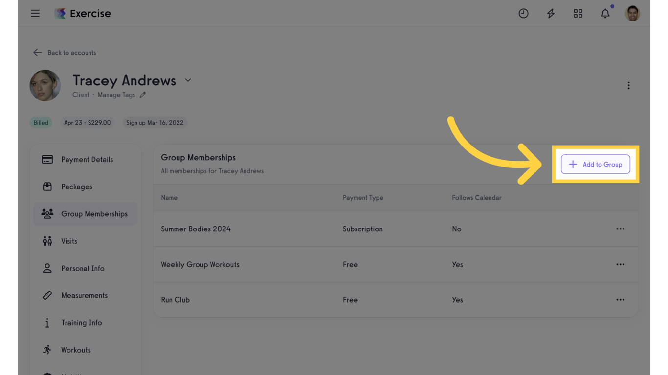The image size is (668, 375).
Task: Click the Manage Tags link
Action: [x=116, y=95]
